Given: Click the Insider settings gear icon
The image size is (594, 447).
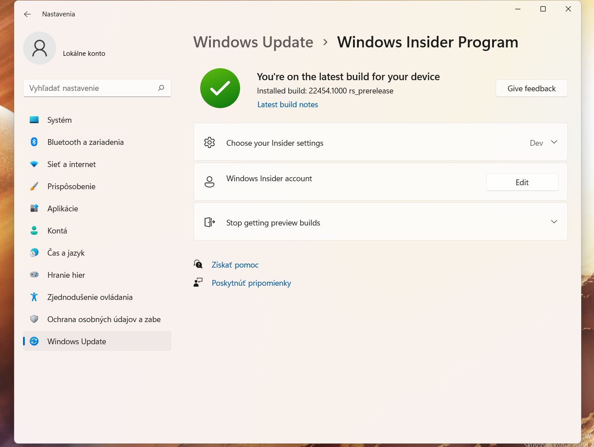Looking at the screenshot, I should click(x=210, y=142).
